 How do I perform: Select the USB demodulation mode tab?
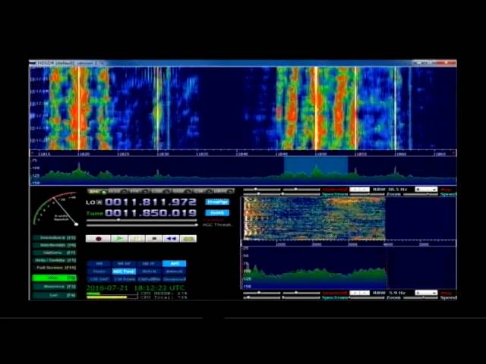pyautogui.click(x=182, y=191)
